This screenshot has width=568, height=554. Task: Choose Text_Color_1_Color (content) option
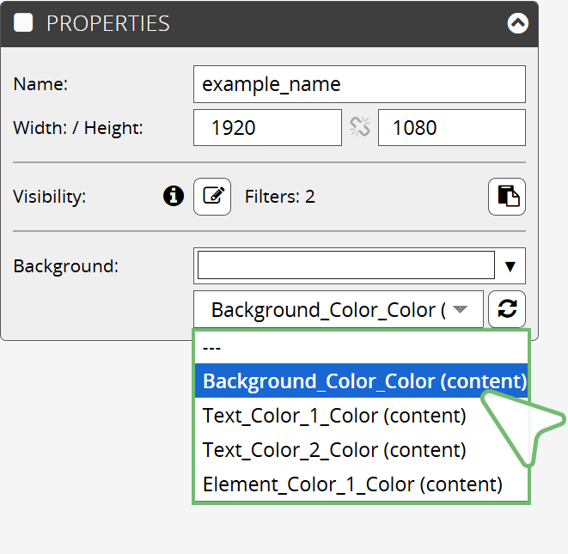[361, 415]
